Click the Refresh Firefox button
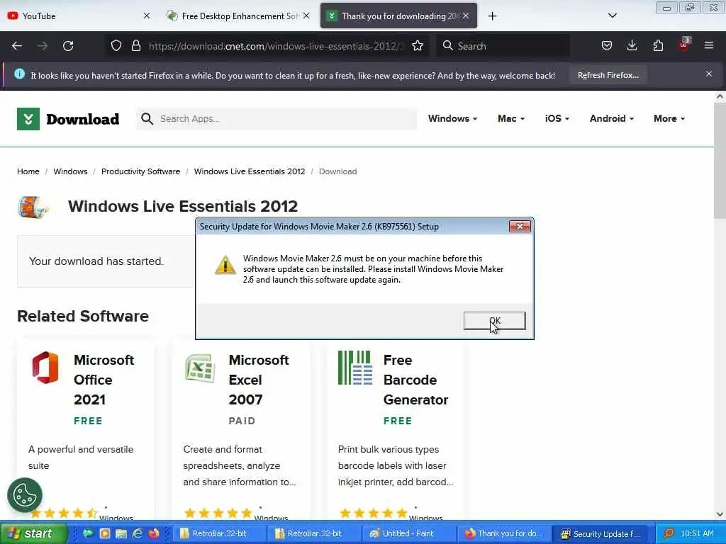This screenshot has width=726, height=544. pyautogui.click(x=608, y=75)
